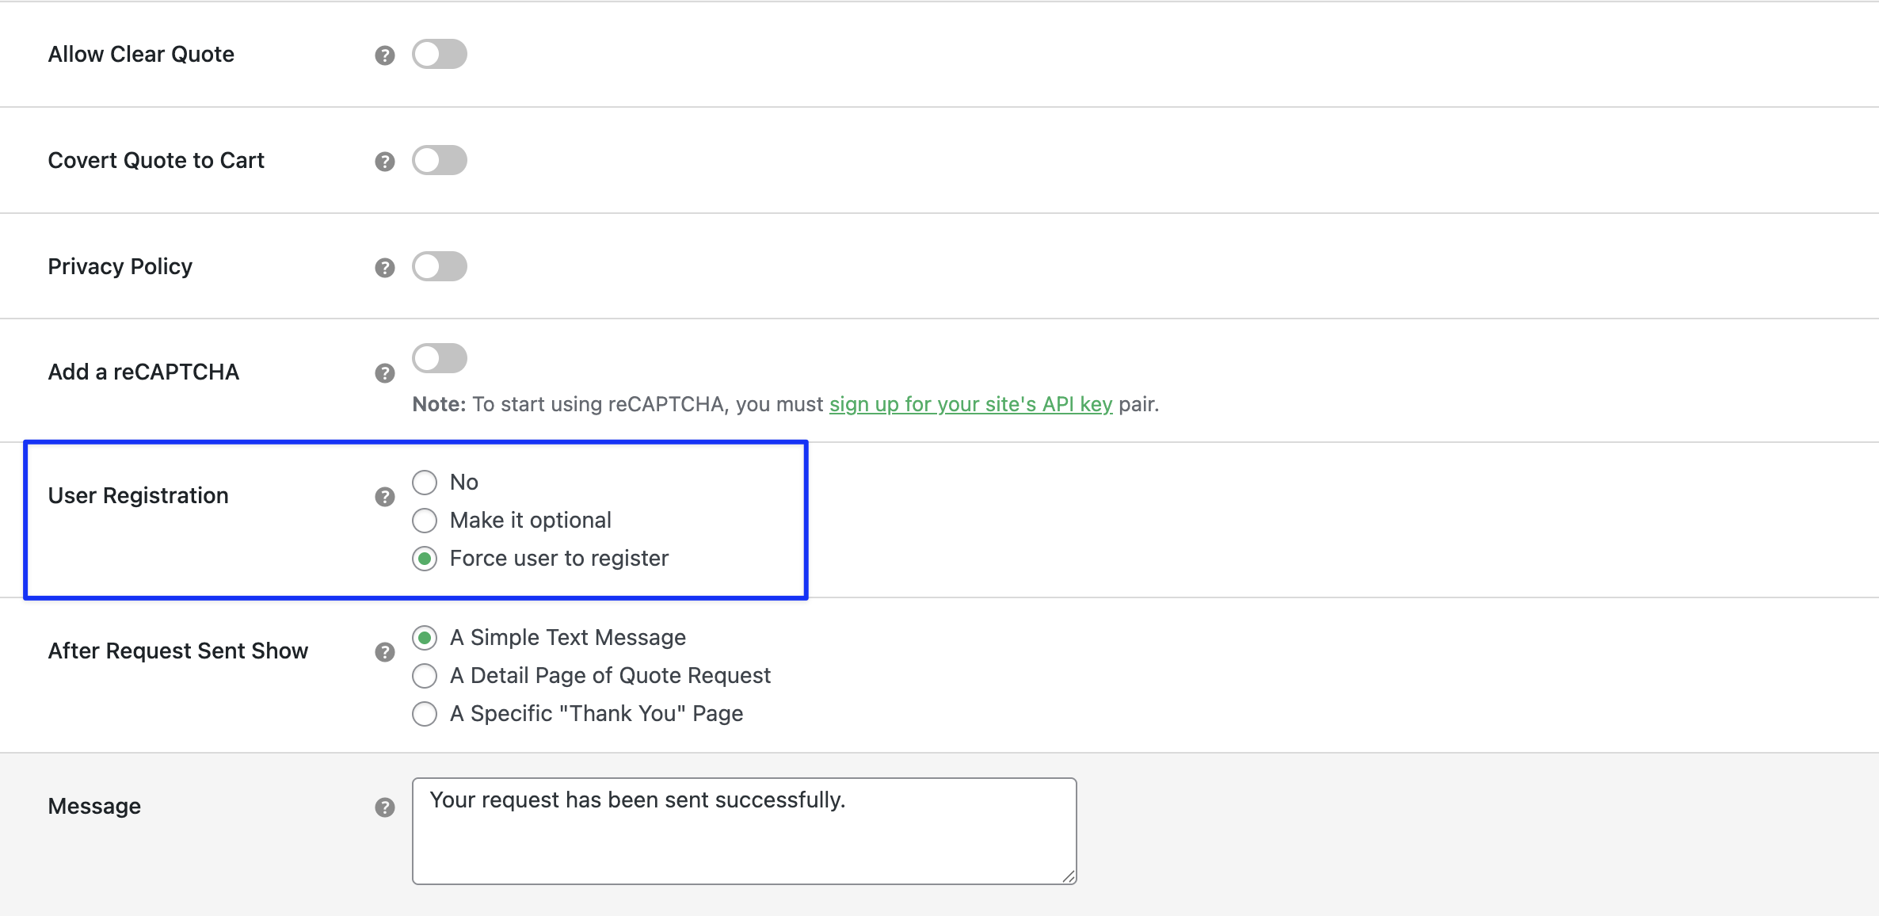
Task: Enable the Allow Clear Quote toggle
Action: (x=440, y=54)
